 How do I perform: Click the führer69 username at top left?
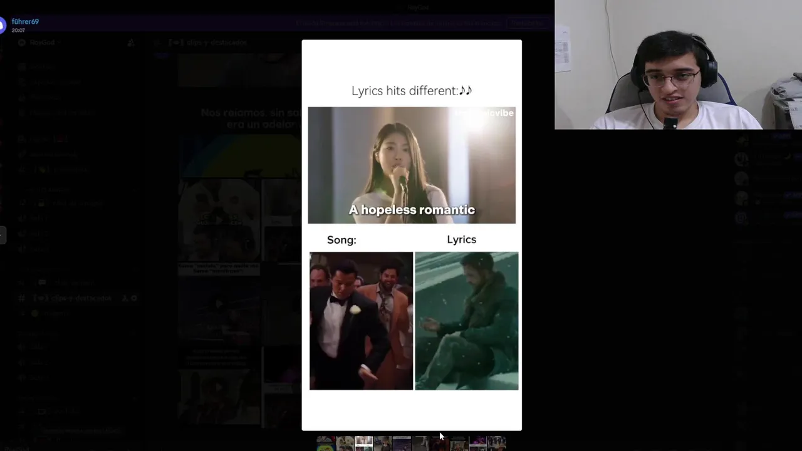[x=25, y=21]
